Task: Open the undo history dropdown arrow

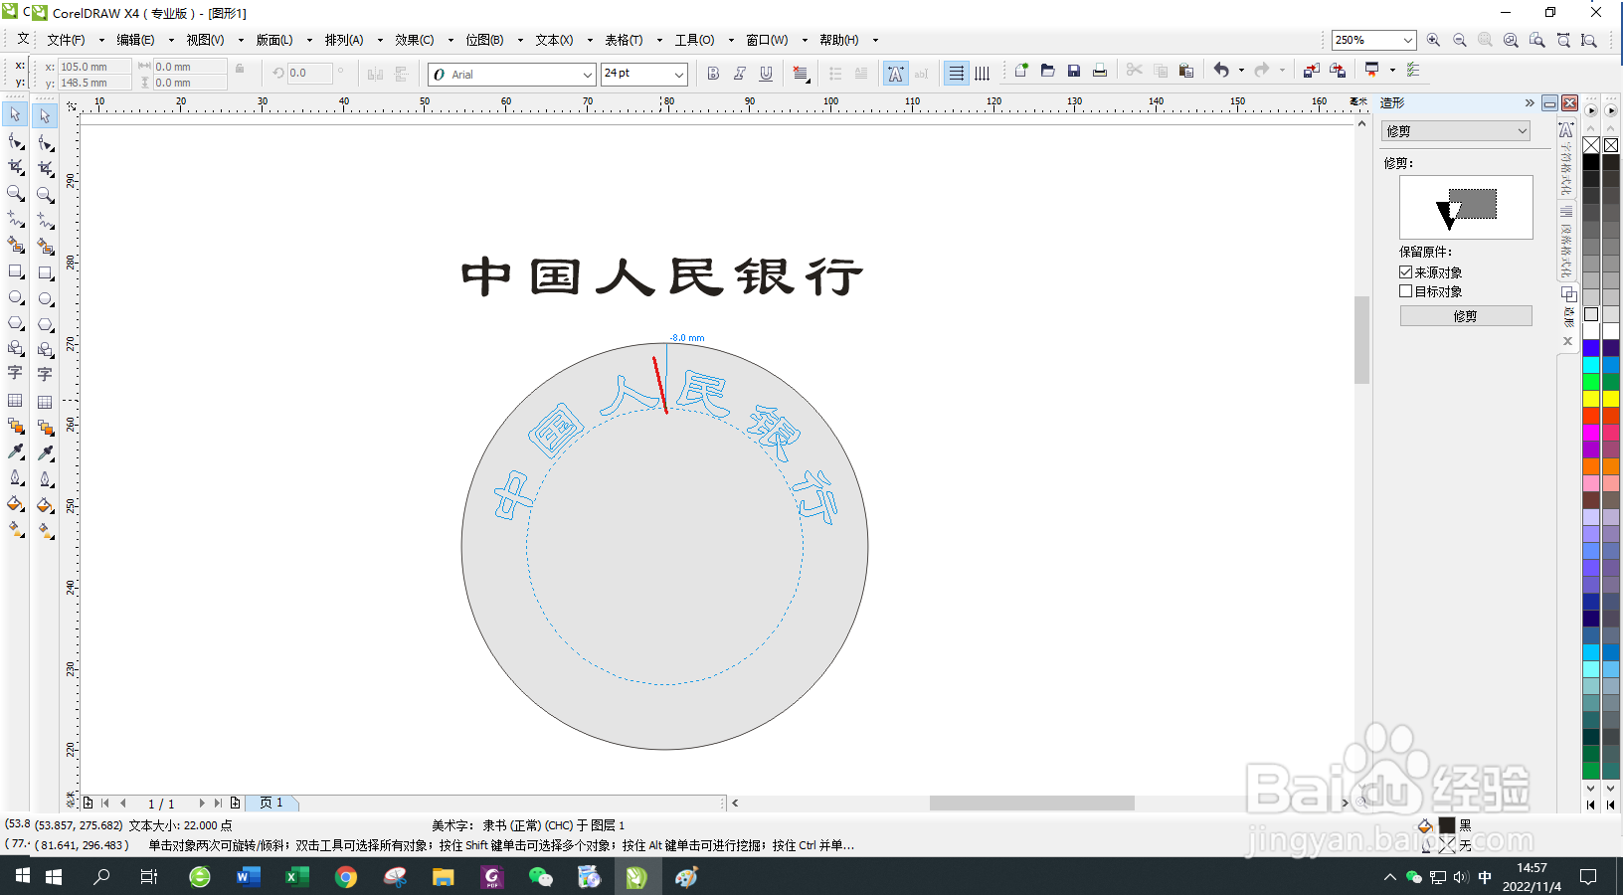Action: [x=1241, y=71]
